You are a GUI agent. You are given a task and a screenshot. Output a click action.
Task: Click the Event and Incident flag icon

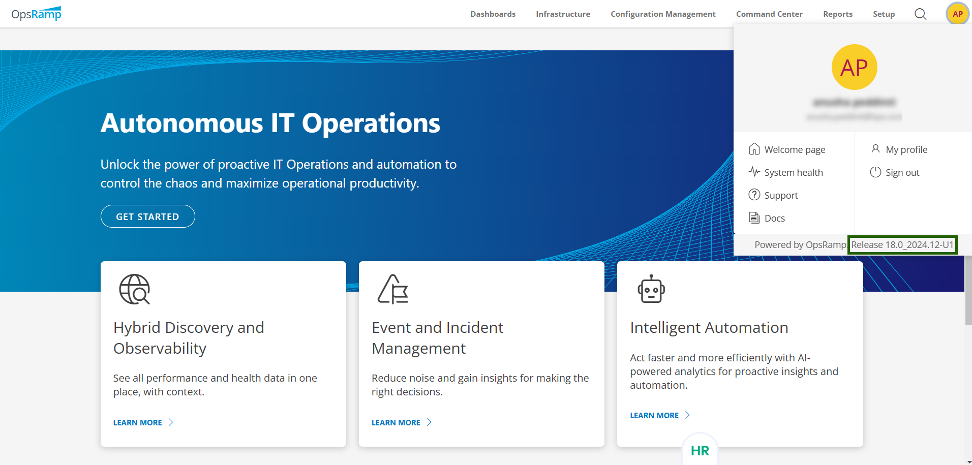(393, 289)
